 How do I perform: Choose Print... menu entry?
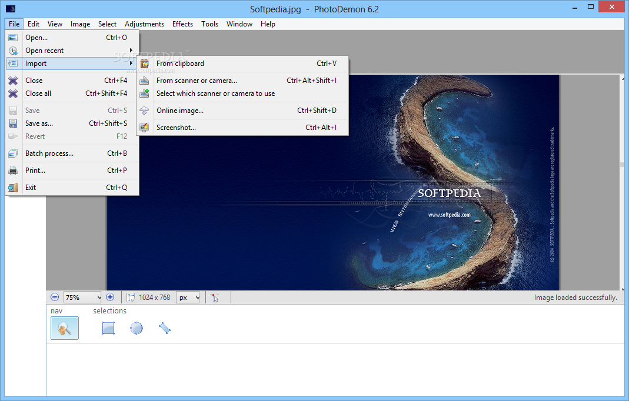coord(72,171)
